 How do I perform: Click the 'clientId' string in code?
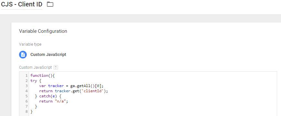click(x=94, y=91)
